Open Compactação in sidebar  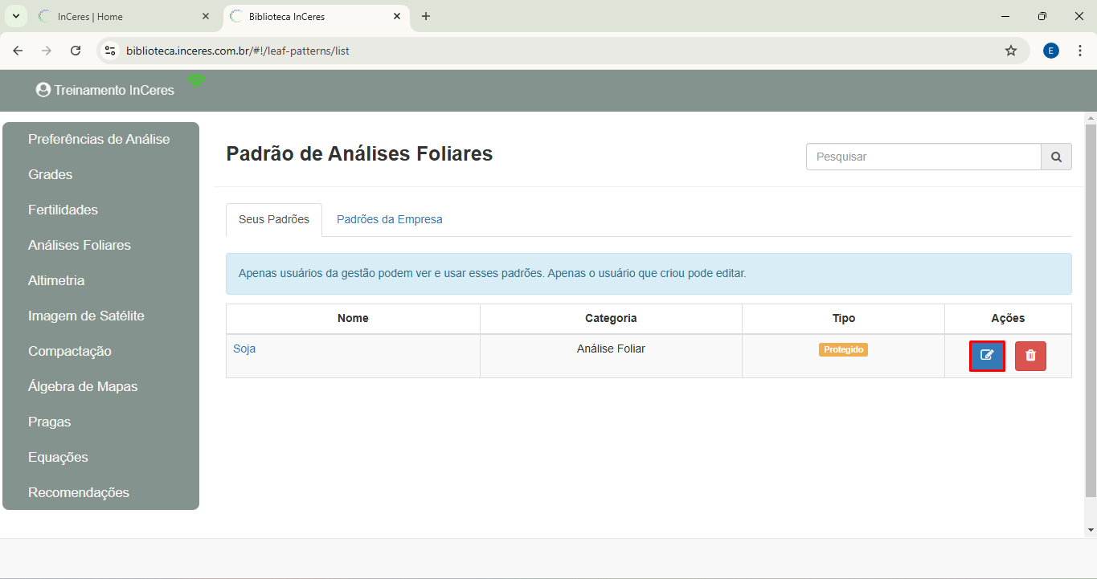70,351
